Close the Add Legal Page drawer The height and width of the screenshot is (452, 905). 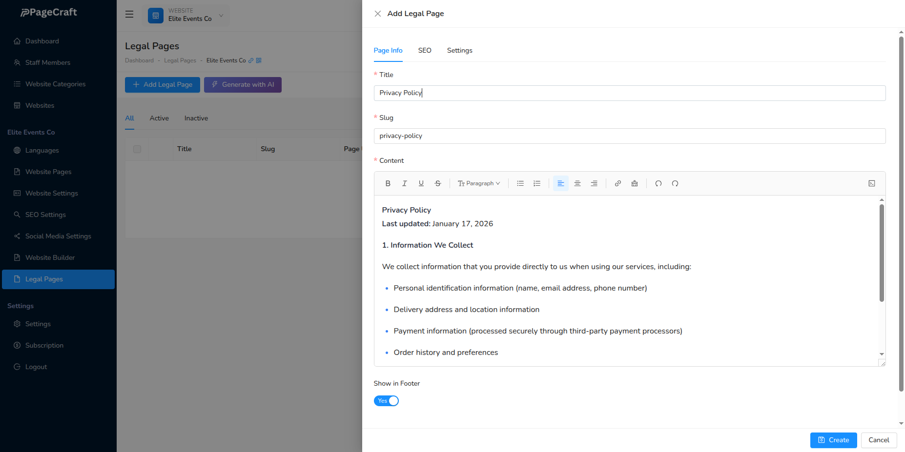pyautogui.click(x=378, y=14)
